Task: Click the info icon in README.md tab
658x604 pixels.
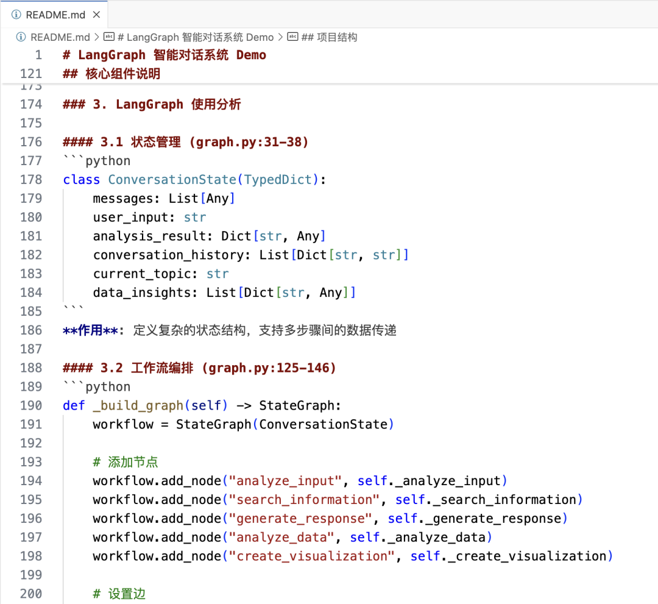Action: (x=16, y=15)
